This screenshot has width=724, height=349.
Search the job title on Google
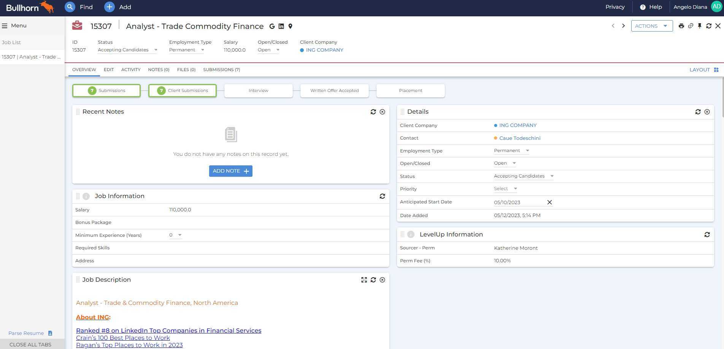(272, 26)
